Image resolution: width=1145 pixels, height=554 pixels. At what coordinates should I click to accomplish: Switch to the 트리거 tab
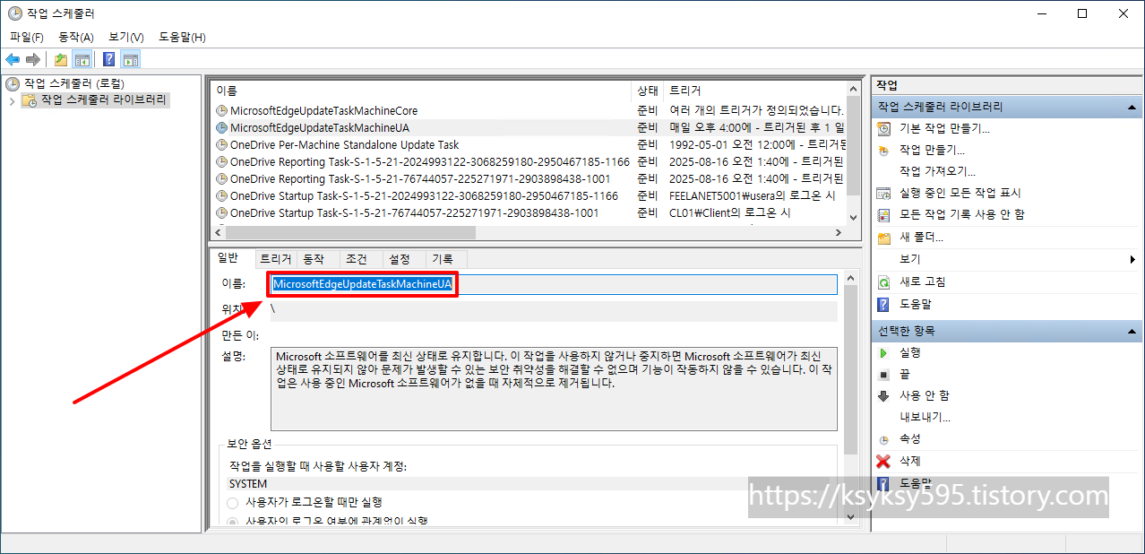click(x=276, y=259)
